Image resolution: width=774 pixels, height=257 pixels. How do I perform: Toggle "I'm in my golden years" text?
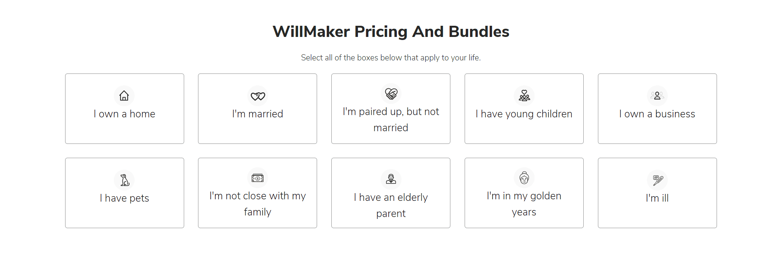tap(524, 204)
